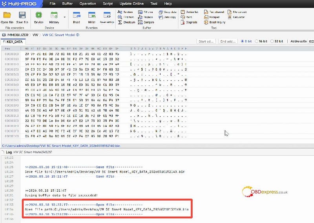Screen dimensions: 314x223
Task: Open the Diagnosis tool
Action: pos(189,22)
